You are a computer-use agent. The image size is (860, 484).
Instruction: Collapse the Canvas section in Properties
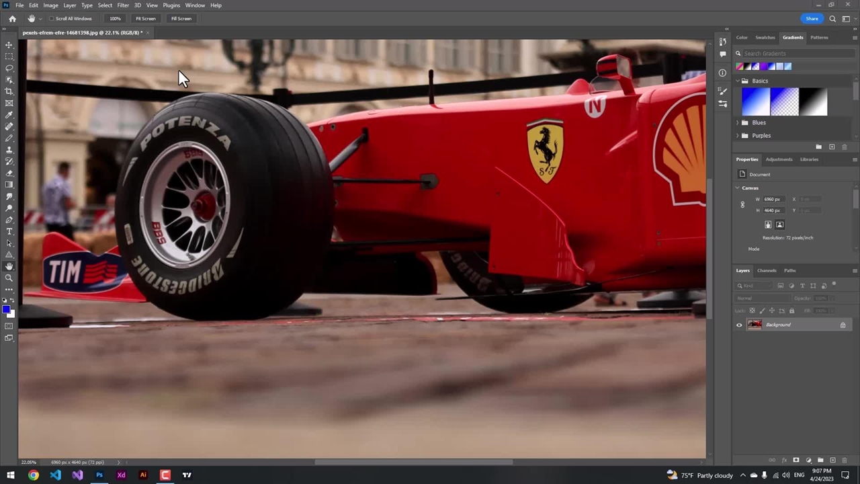click(738, 188)
